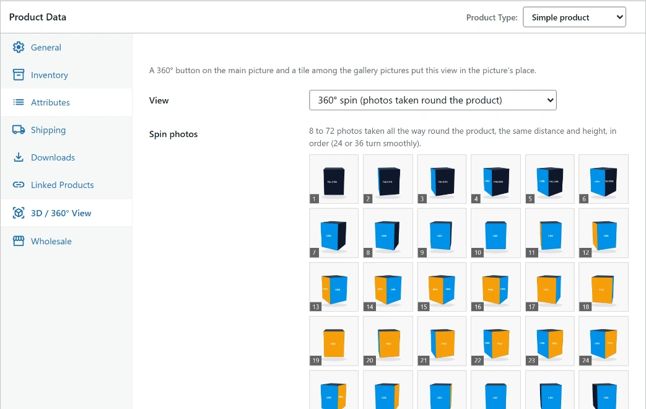Open the View dropdown showing 360° spin
This screenshot has height=409, width=646.
click(x=432, y=100)
